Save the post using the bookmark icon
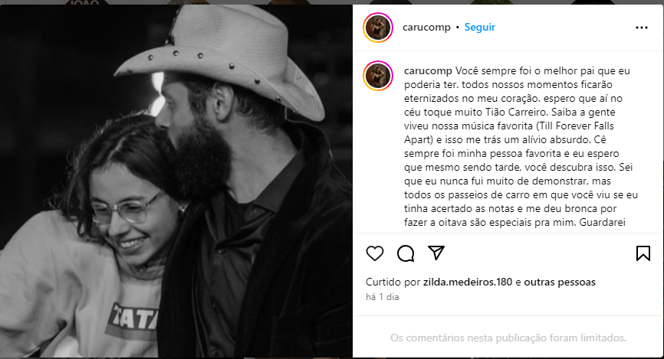This screenshot has width=664, height=359. [x=643, y=253]
